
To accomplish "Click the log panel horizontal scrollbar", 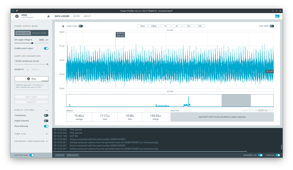I will 150,151.
